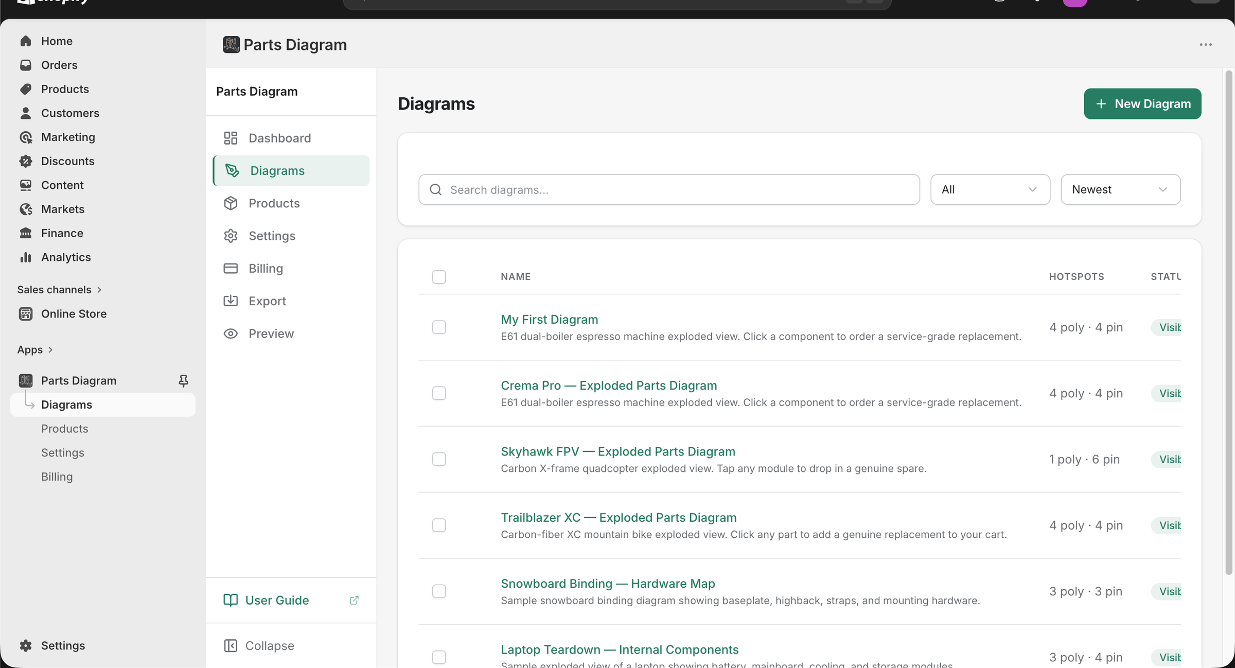Click the User Guide book icon
Screen dimensions: 1235x668
click(231, 600)
